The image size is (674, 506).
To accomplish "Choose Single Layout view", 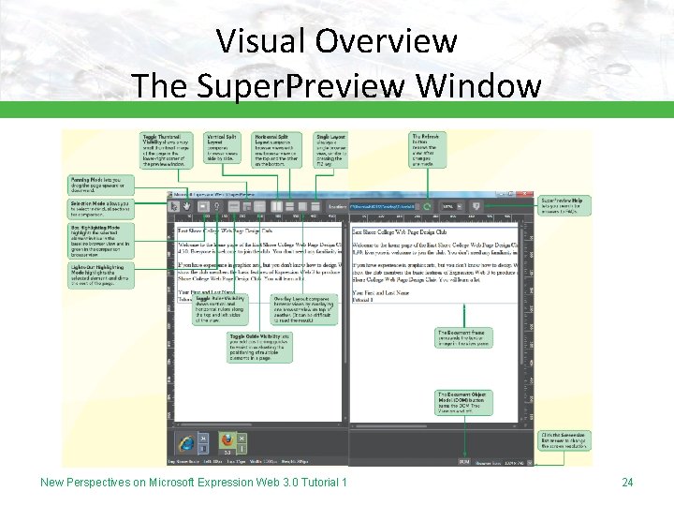I will 316,206.
